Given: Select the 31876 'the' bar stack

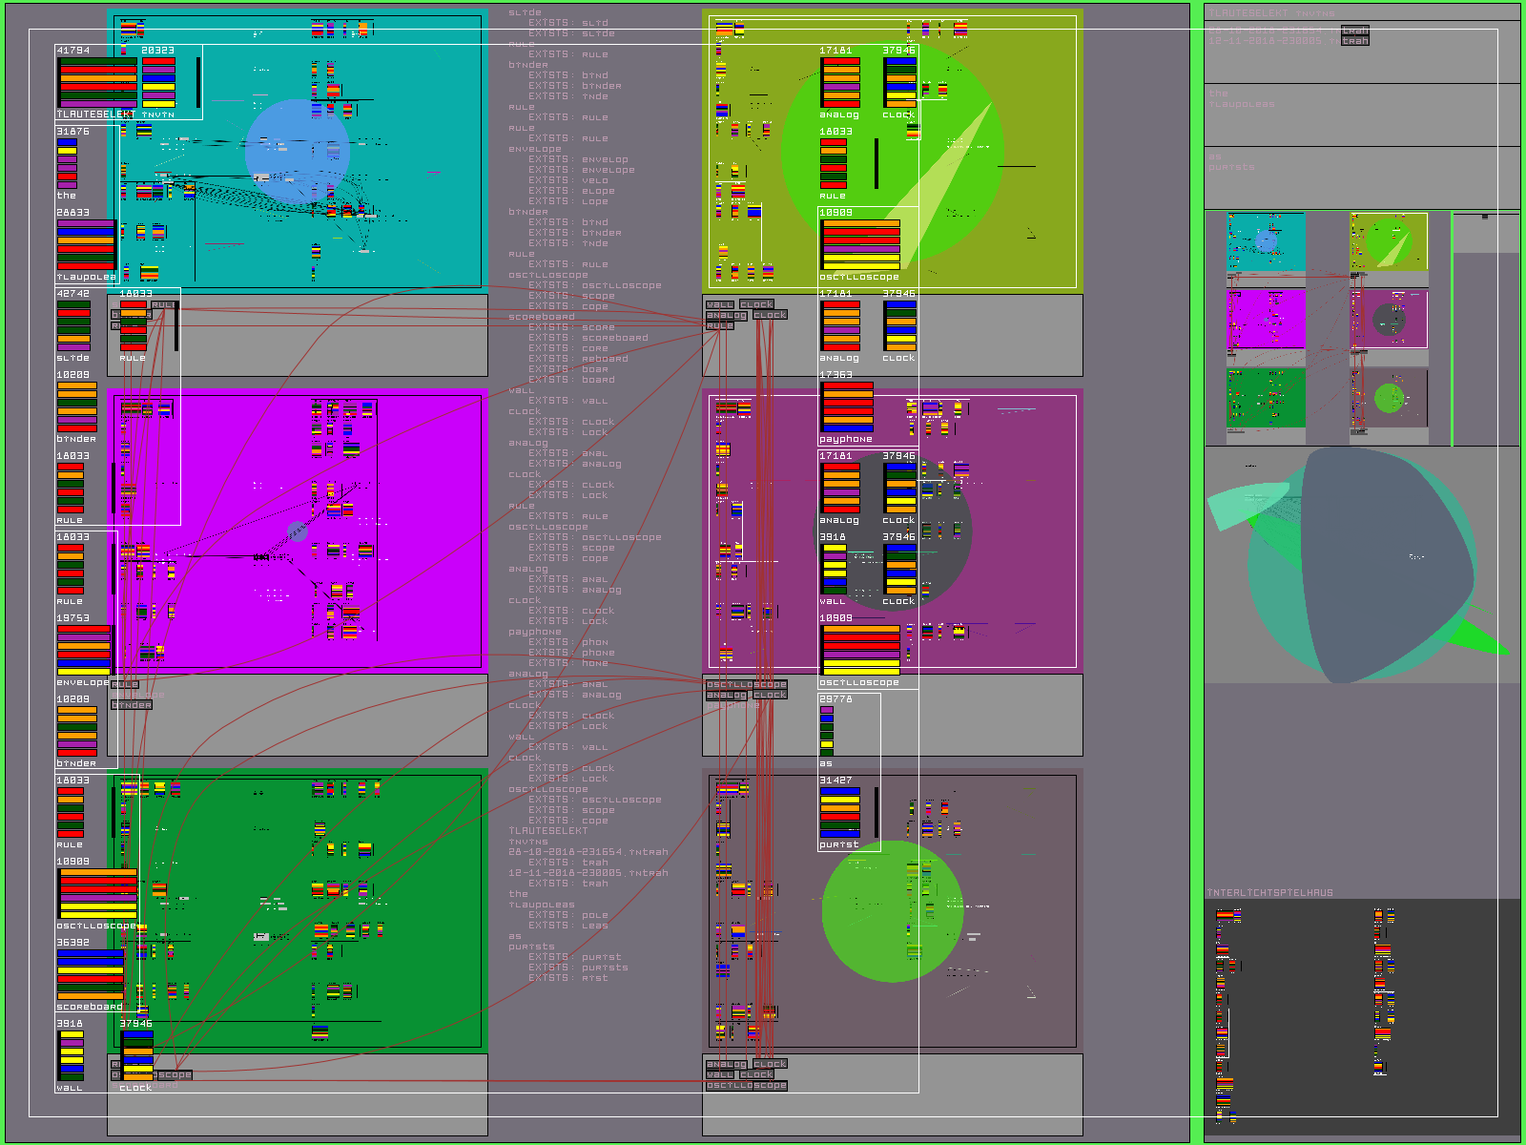Looking at the screenshot, I should (67, 163).
